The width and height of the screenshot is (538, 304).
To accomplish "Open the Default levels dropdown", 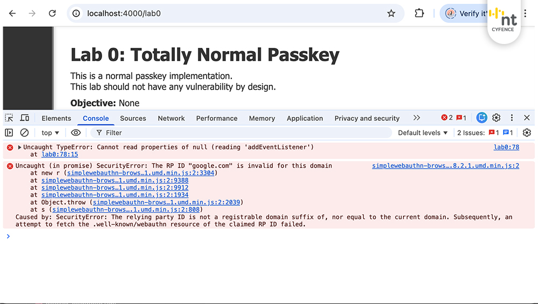I will 423,133.
